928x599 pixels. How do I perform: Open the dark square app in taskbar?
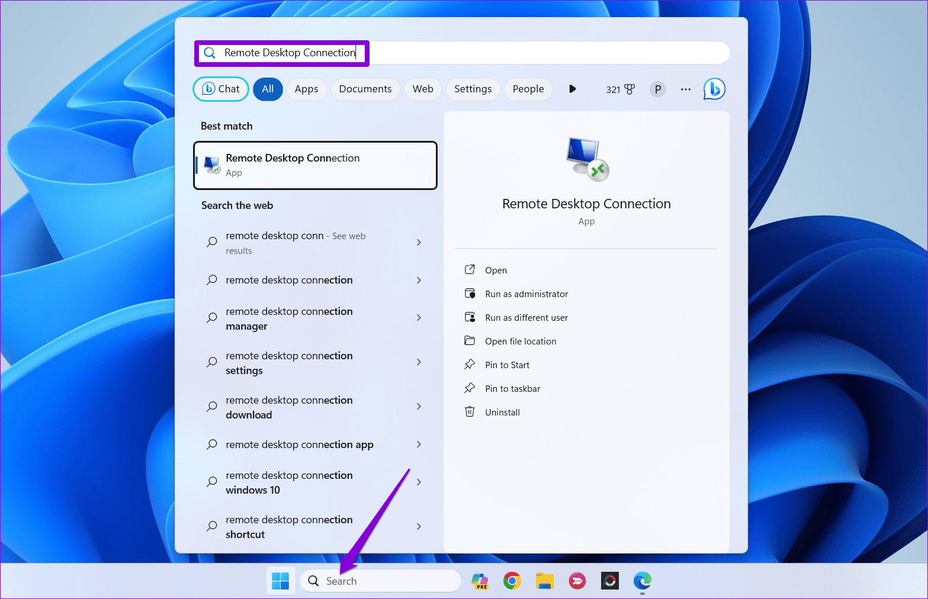click(609, 581)
